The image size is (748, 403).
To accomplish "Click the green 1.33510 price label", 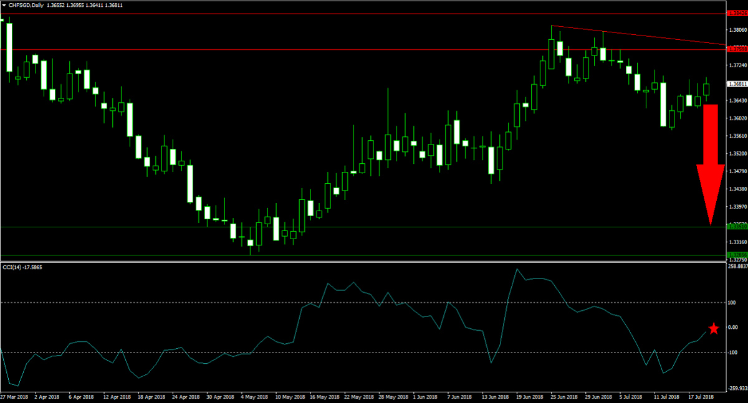I will pos(737,227).
